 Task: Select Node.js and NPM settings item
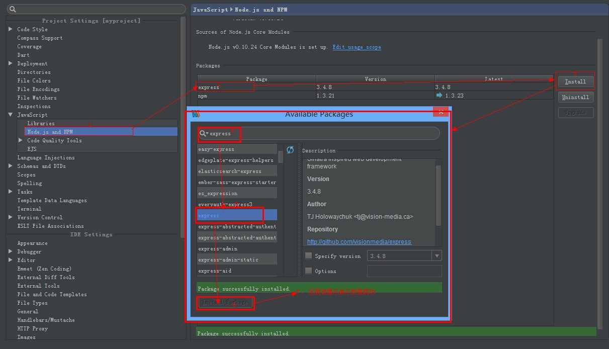[x=101, y=132]
